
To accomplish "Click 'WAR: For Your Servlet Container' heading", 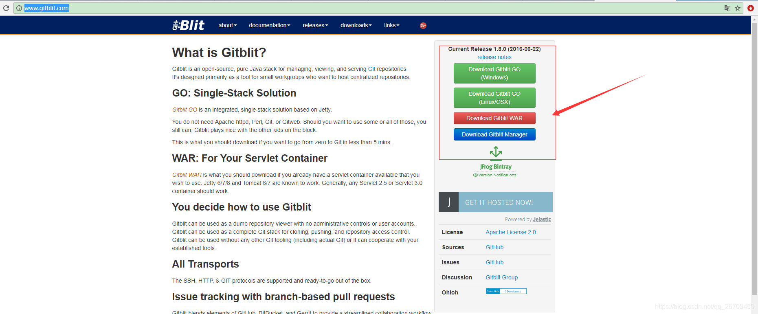I will tap(250, 158).
